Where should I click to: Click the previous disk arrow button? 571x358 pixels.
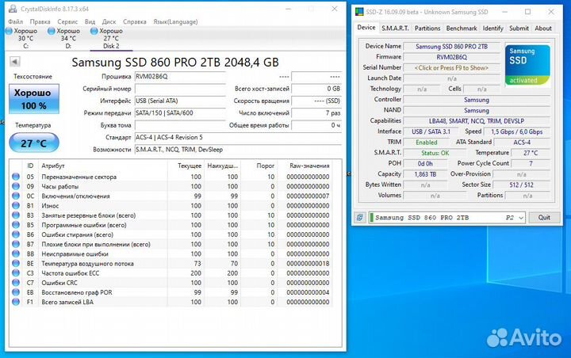tap(14, 62)
